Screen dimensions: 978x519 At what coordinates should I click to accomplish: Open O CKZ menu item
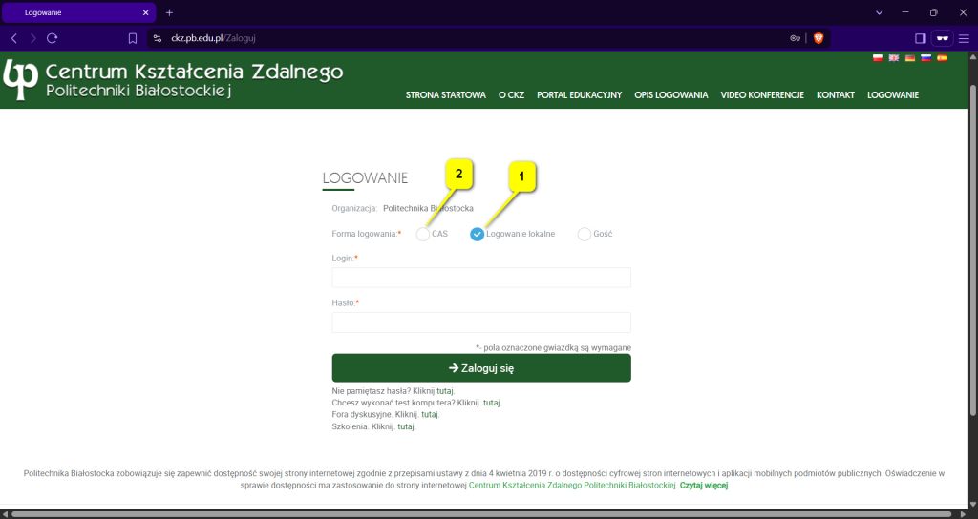512,95
